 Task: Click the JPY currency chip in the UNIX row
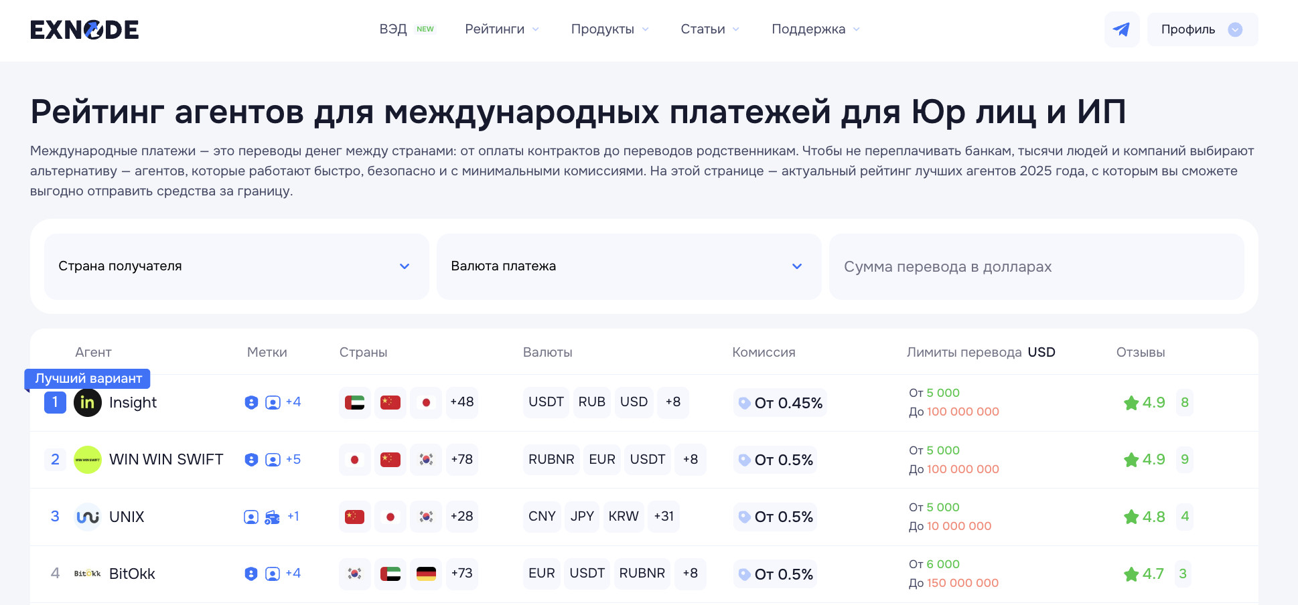[582, 517]
